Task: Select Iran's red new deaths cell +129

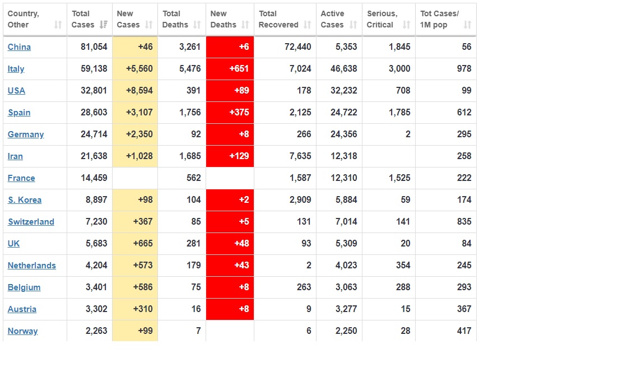Action: [x=230, y=156]
